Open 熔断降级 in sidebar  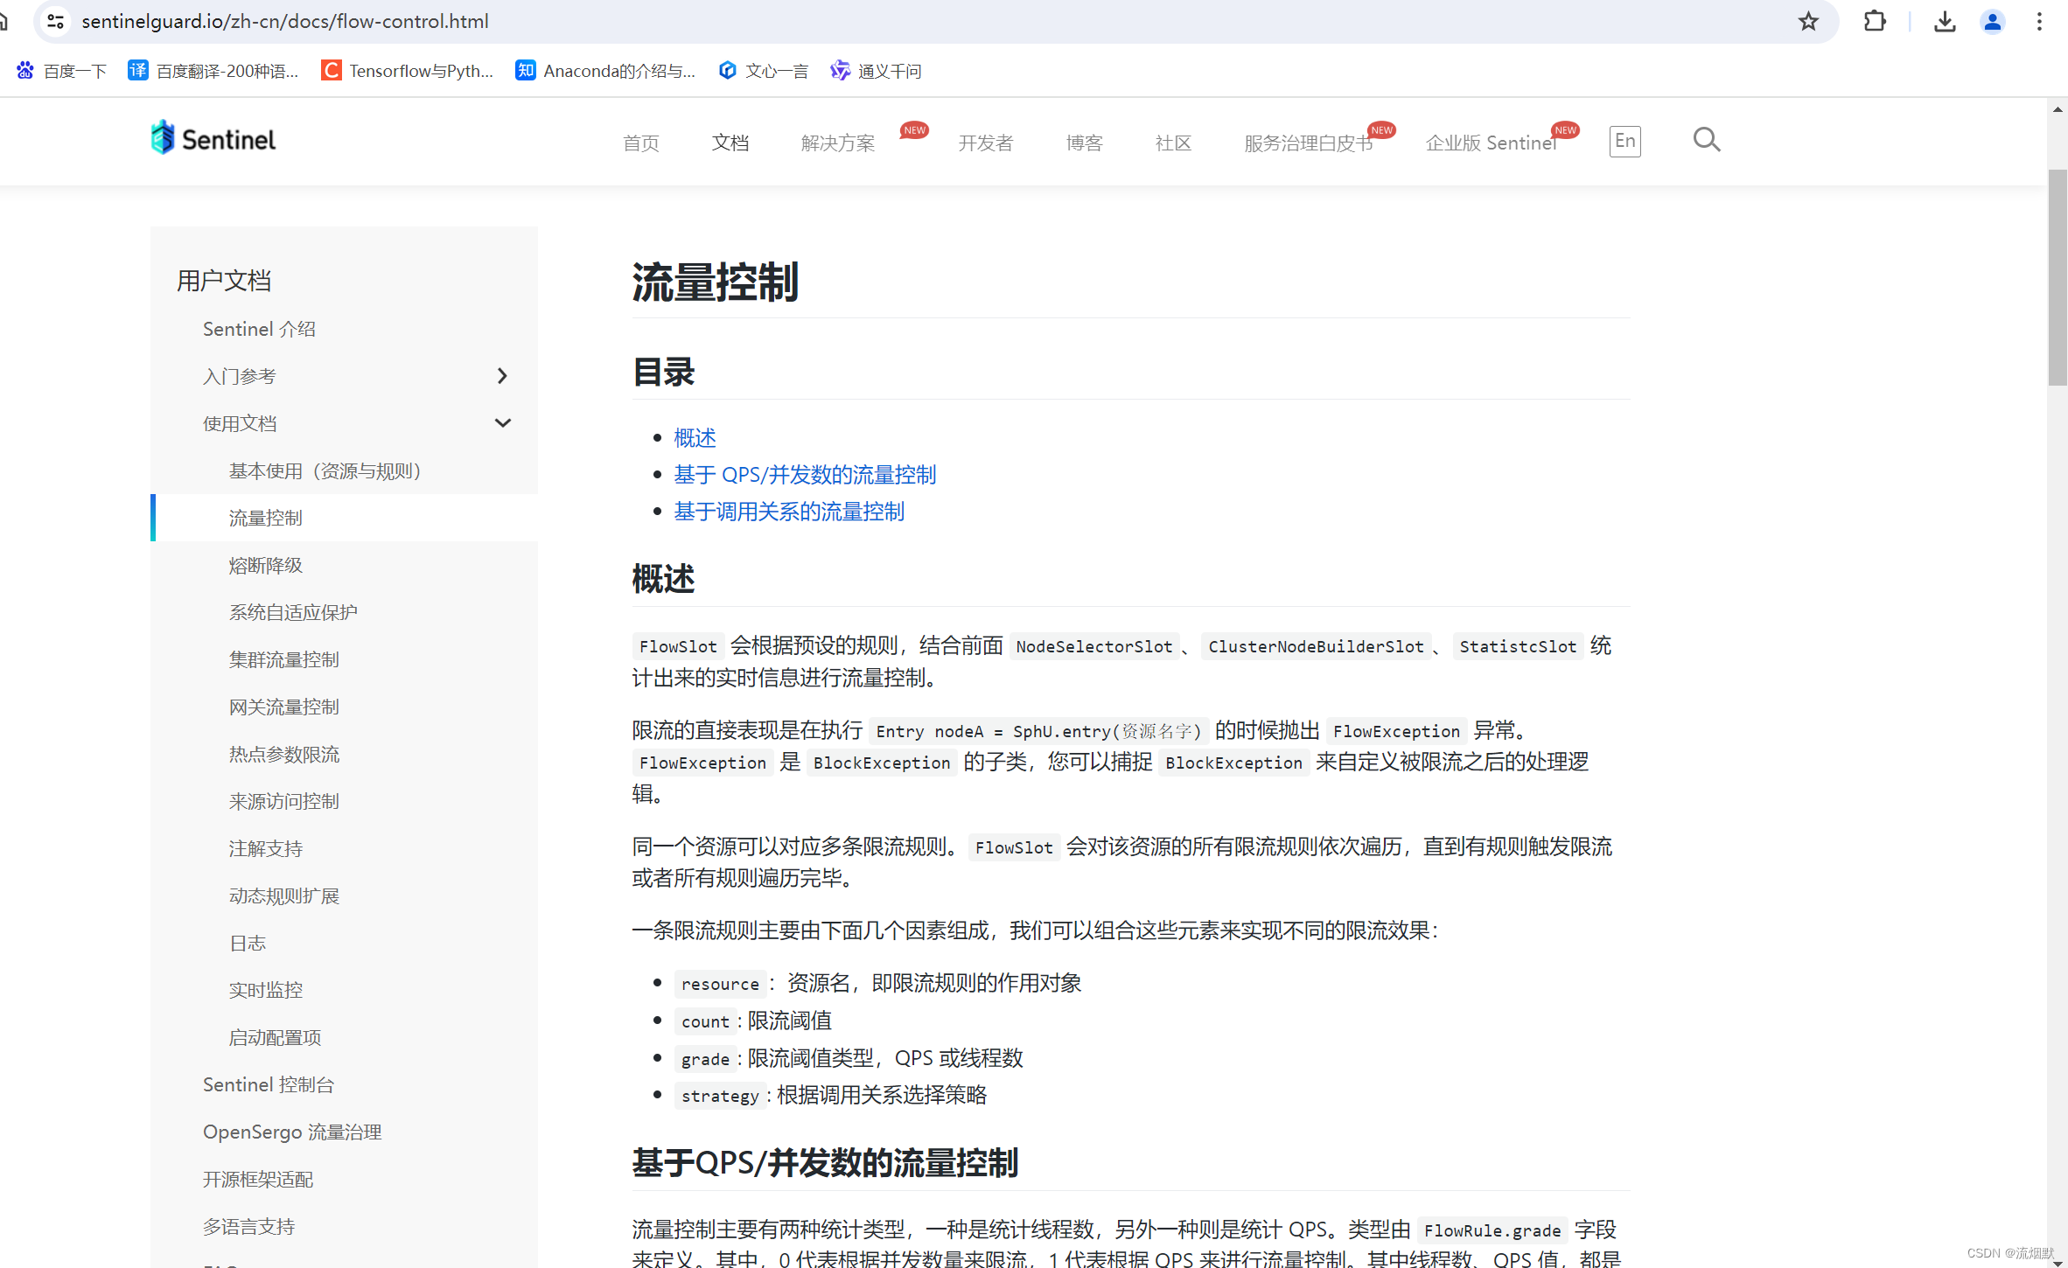click(x=266, y=565)
